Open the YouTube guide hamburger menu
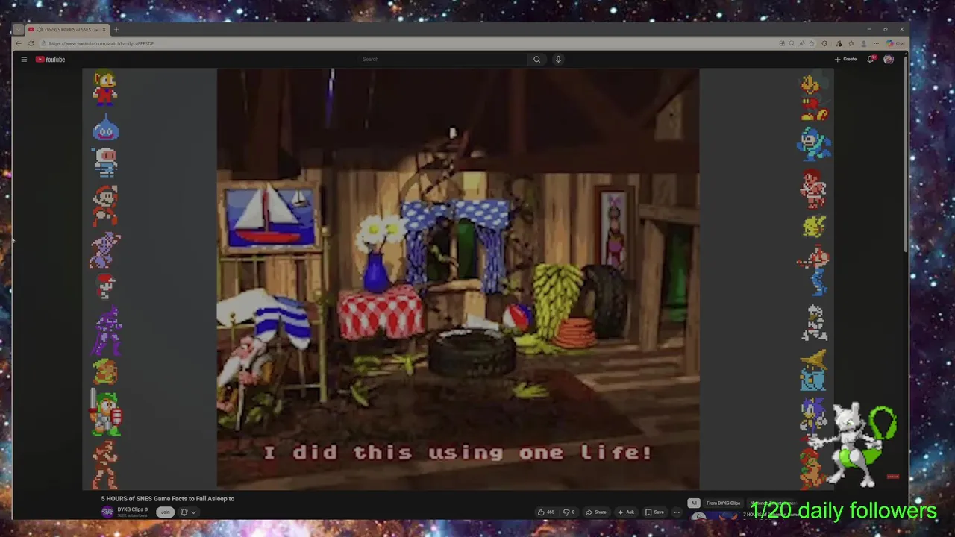The image size is (955, 537). 24,59
